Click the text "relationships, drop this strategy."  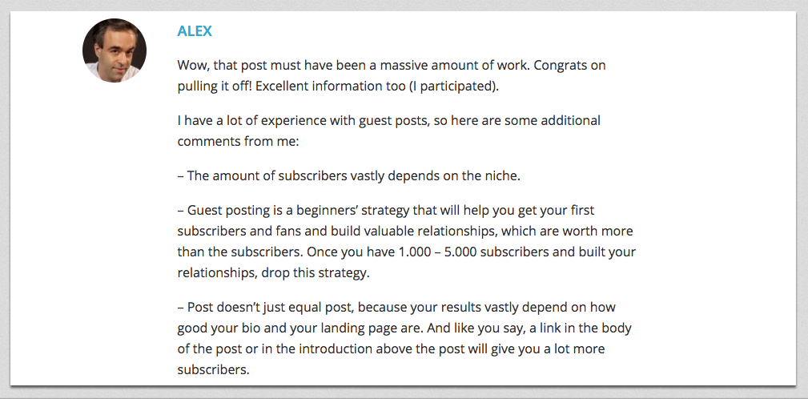tap(274, 272)
